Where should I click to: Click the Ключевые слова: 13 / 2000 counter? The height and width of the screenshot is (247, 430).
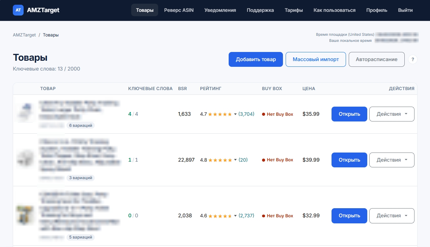pos(47,69)
